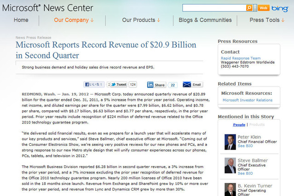This screenshot has width=294, height=196.
Task: Select the Products tab
Action: [257, 125]
